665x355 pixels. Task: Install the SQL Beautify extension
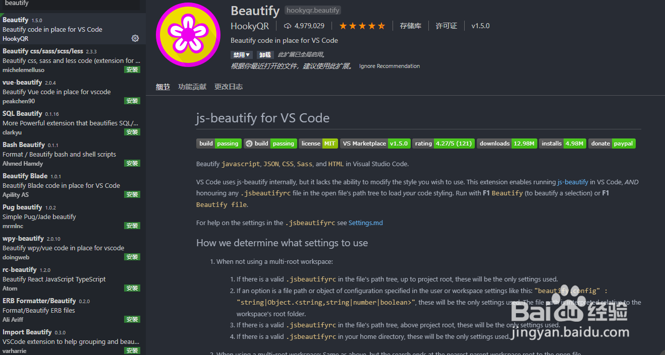[132, 132]
